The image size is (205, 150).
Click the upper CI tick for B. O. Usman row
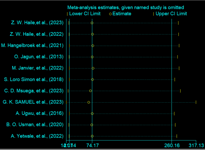point(175,125)
